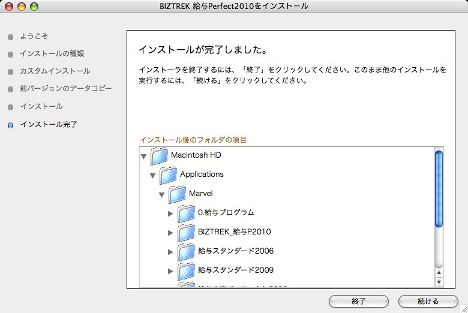Click the インストール完了 step
The height and width of the screenshot is (313, 468).
click(49, 124)
